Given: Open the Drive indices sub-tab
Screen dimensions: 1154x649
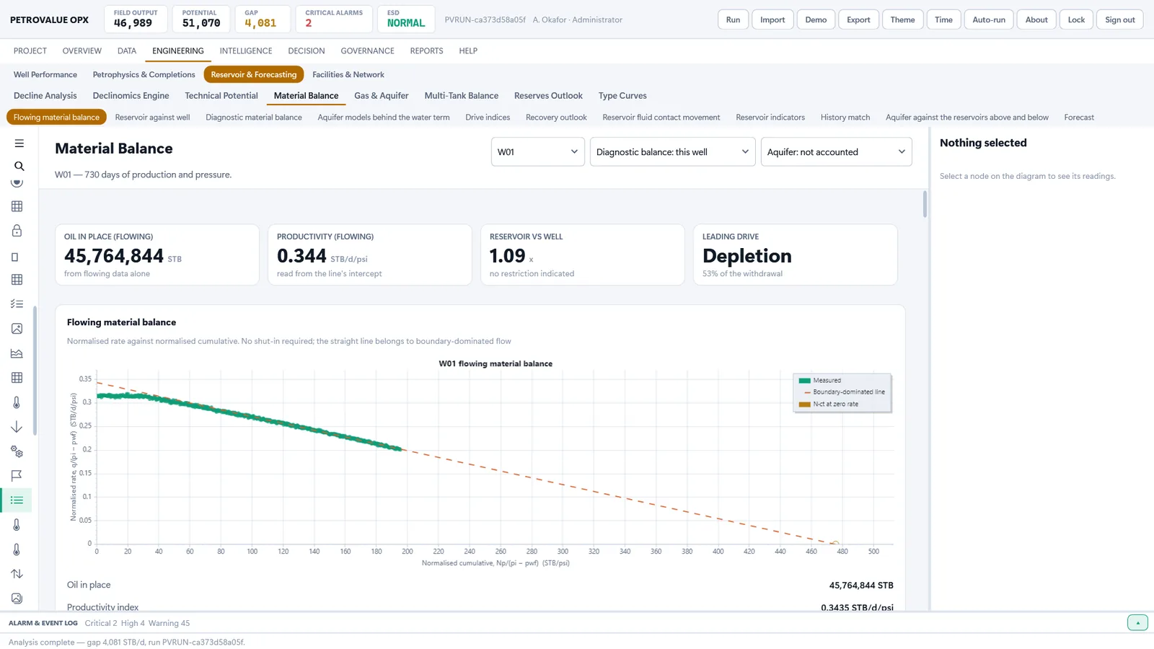Looking at the screenshot, I should tap(488, 118).
